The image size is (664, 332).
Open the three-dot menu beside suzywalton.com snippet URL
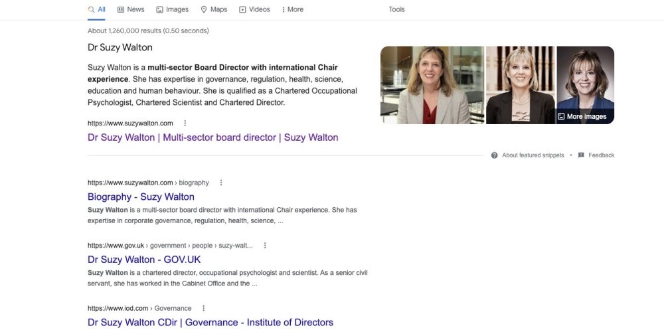click(x=185, y=123)
